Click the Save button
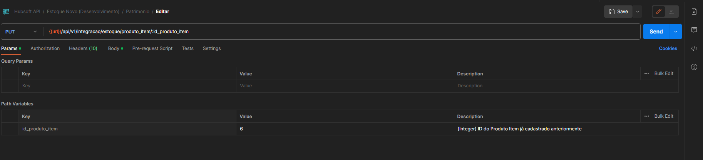Viewport: 703px width, 160px height. (x=618, y=12)
